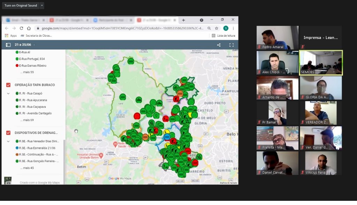The image size is (357, 205).
Task: Open Chrome home page button
Action: pos(29,28)
